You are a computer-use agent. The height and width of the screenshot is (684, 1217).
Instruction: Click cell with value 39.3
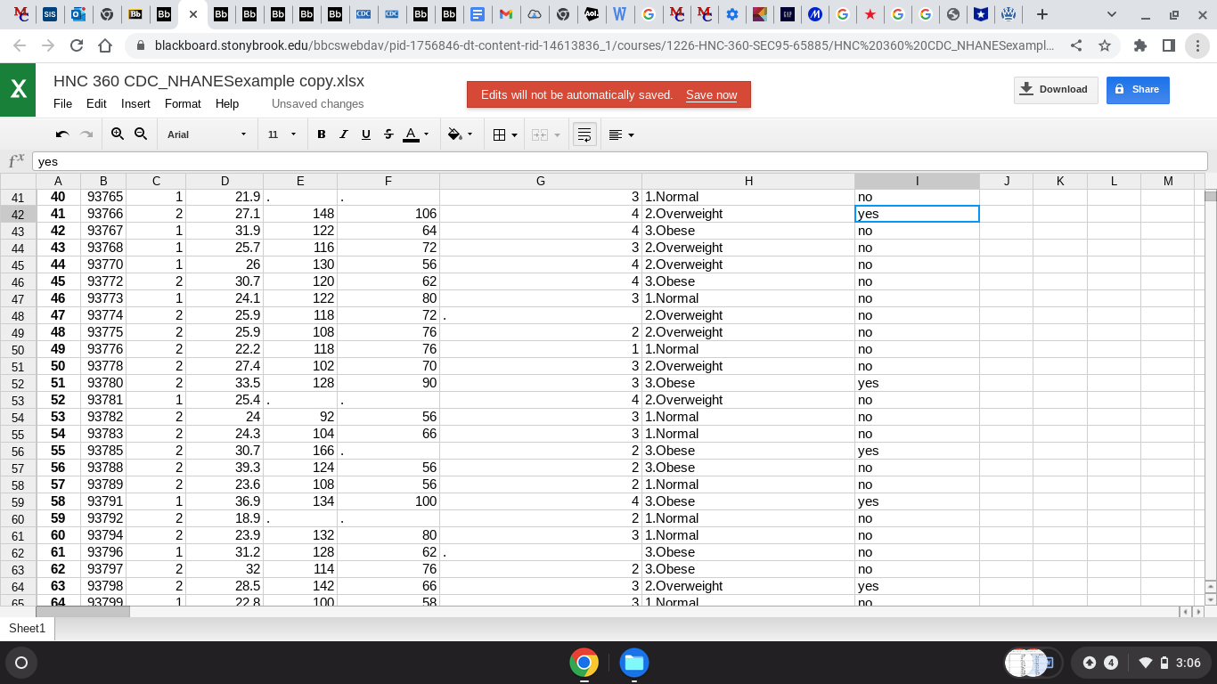pos(225,468)
